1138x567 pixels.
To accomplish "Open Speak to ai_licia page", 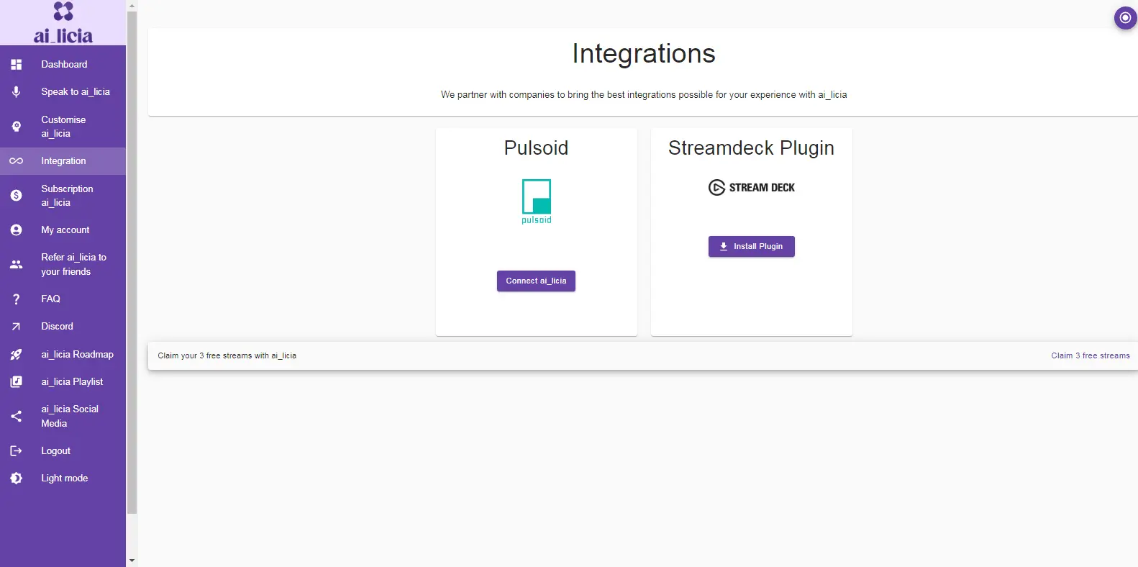I will tap(63, 91).
